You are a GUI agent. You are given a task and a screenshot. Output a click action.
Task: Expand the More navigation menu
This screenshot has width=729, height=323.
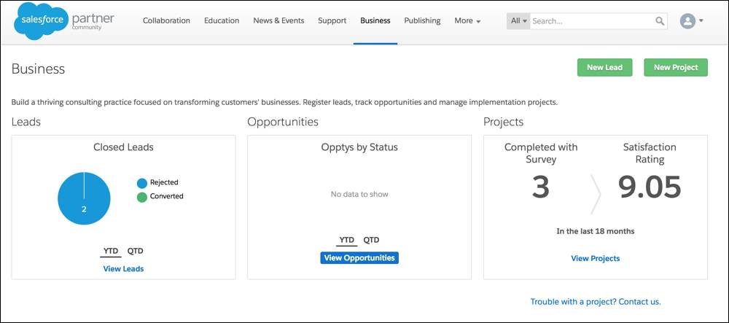click(x=467, y=21)
